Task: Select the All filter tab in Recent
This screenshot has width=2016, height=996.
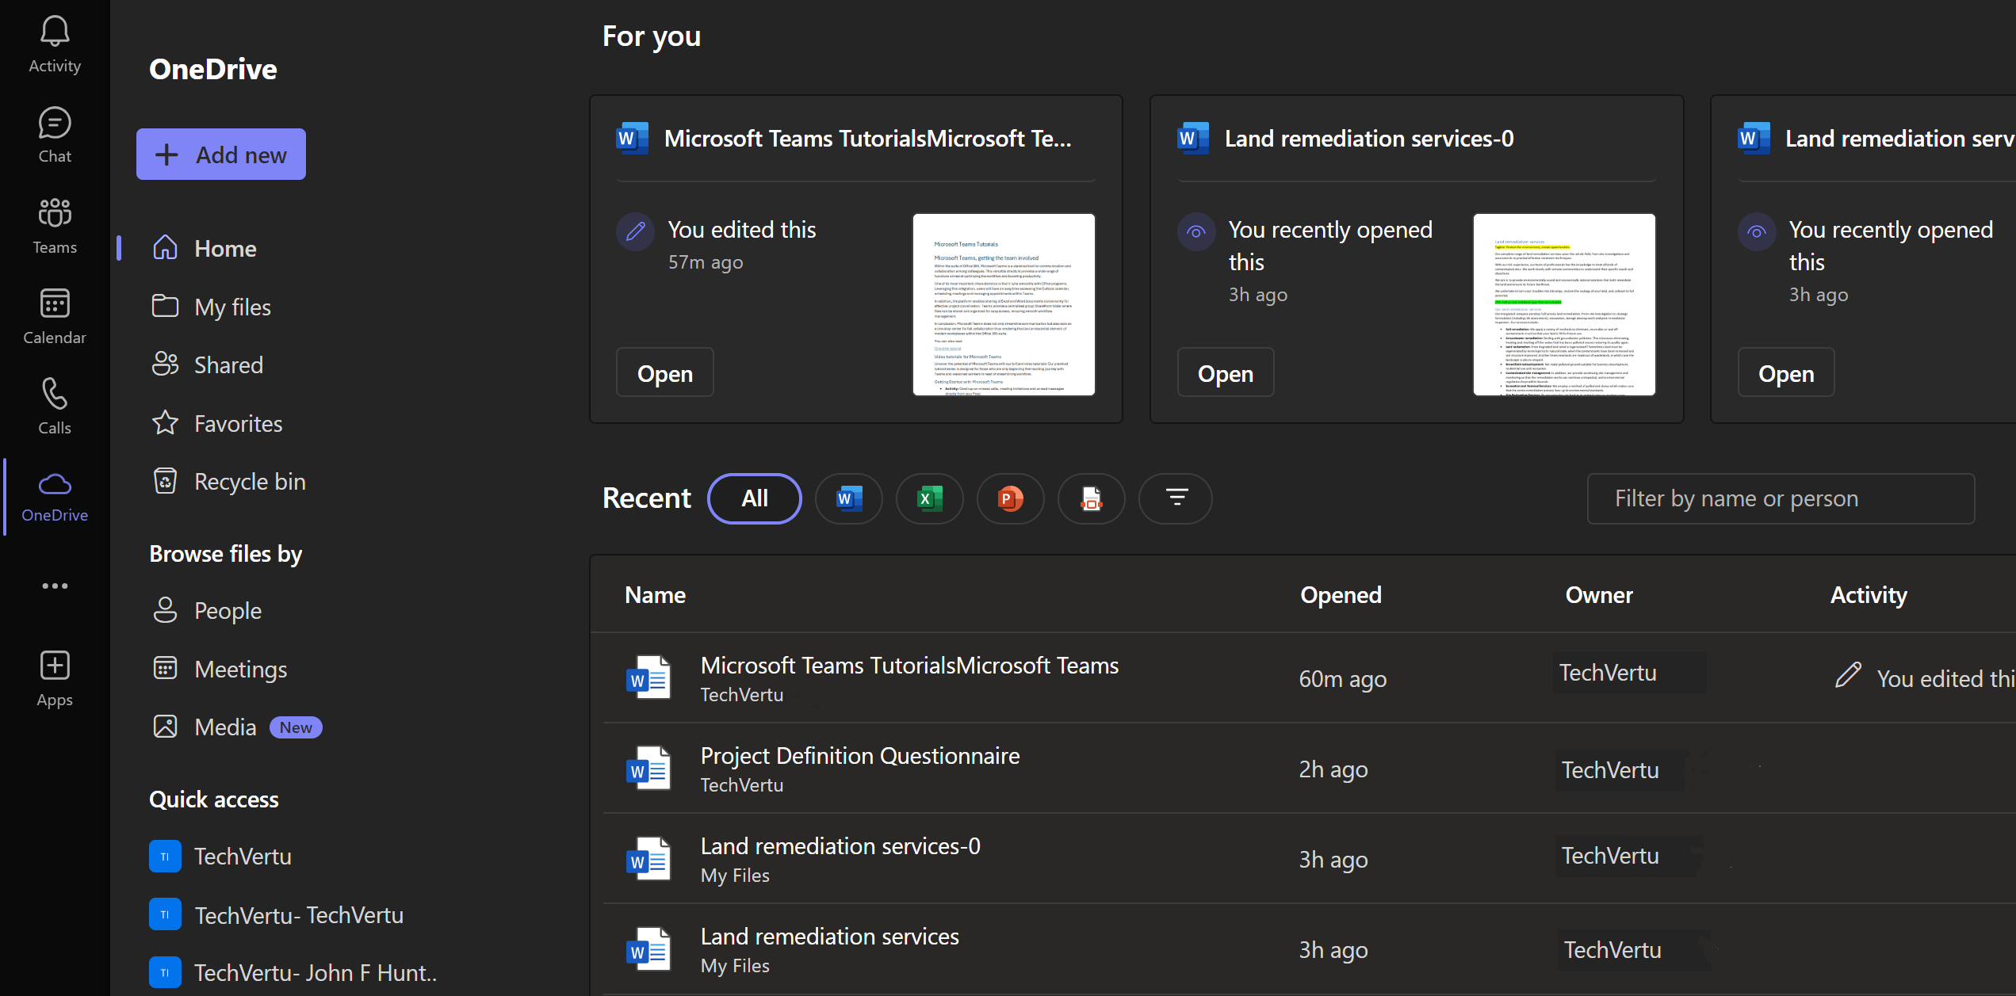Action: pyautogui.click(x=752, y=498)
